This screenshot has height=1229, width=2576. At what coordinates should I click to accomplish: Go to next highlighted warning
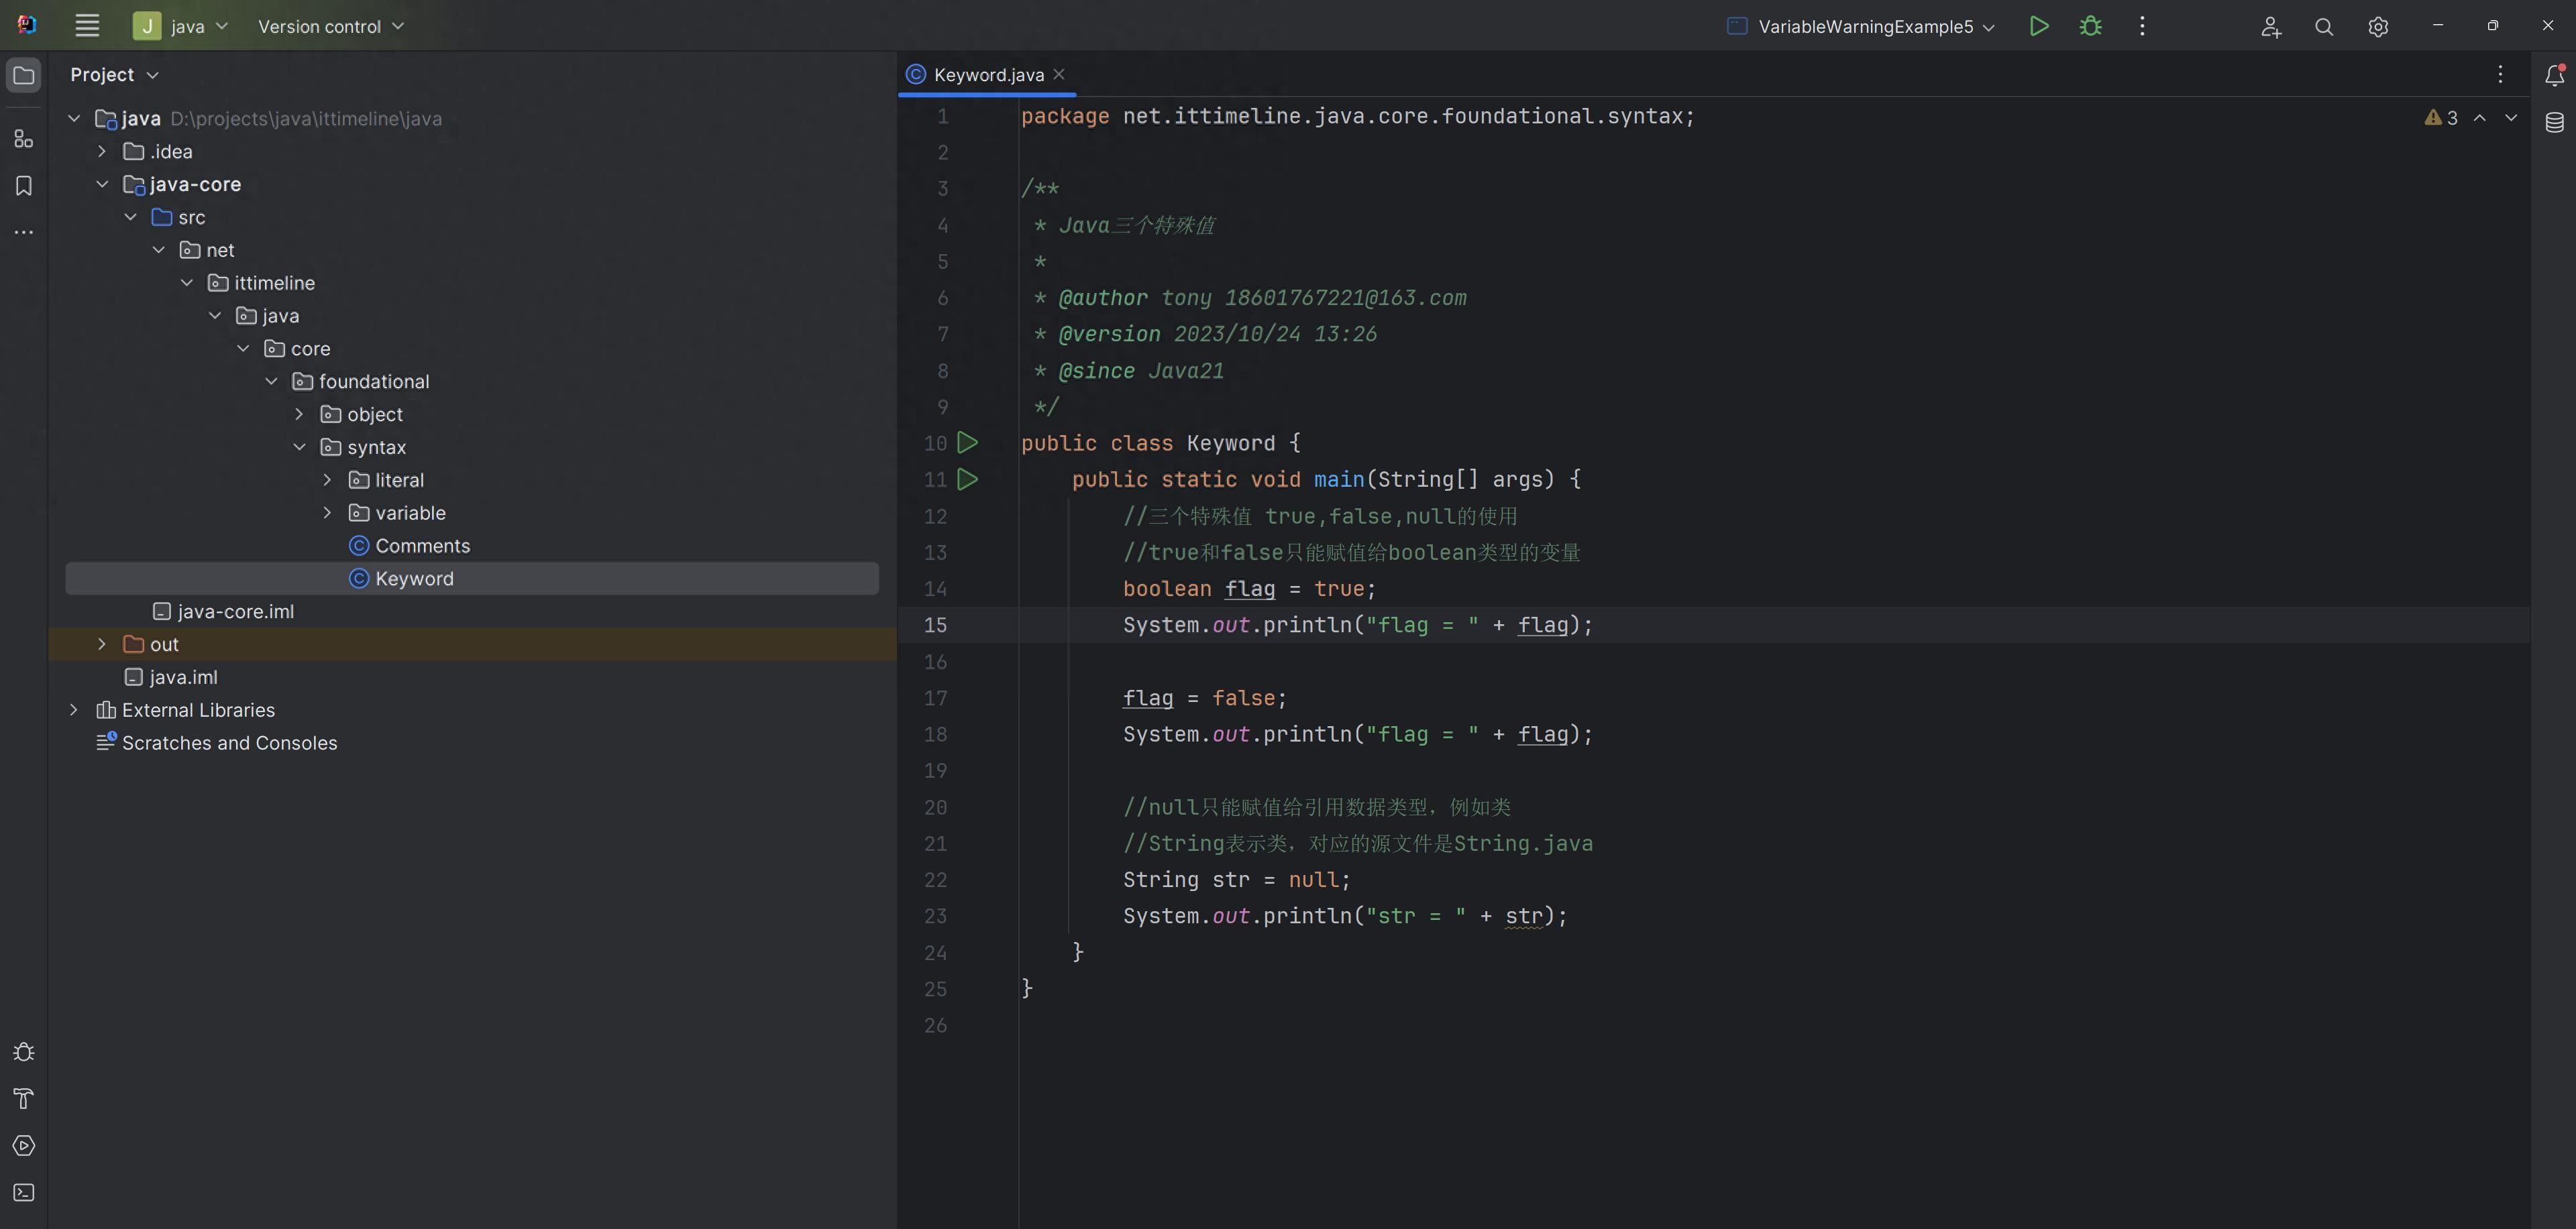tap(2511, 118)
